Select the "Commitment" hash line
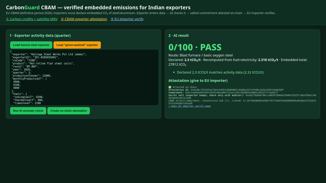326x183 pixels. click(223, 93)
